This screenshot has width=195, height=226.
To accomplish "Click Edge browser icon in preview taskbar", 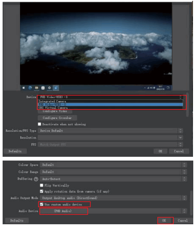I will (x=30, y=88).
